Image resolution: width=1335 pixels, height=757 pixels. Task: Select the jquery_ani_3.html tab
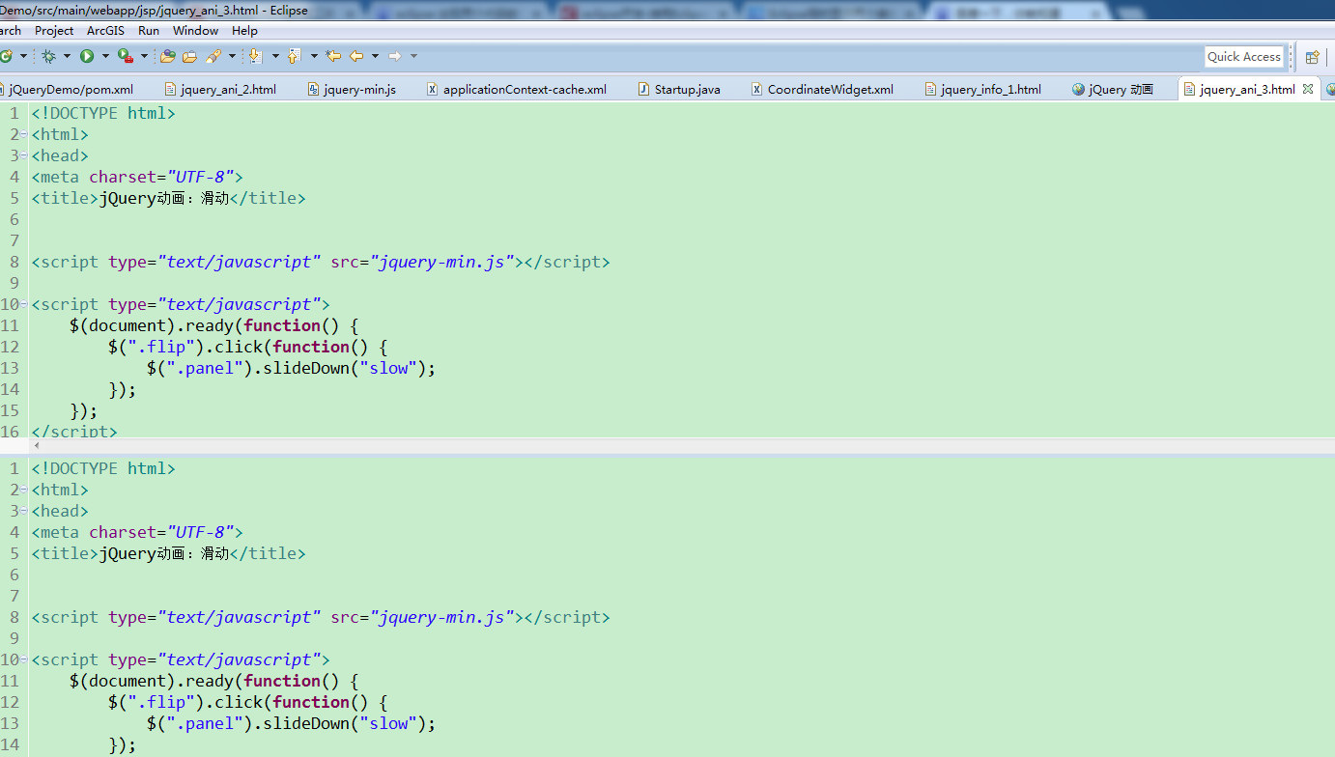coord(1247,89)
